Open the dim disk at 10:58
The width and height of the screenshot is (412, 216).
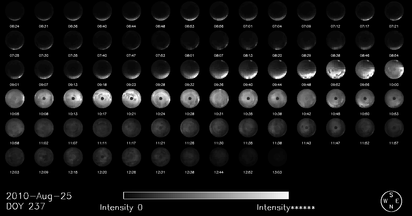point(14,128)
